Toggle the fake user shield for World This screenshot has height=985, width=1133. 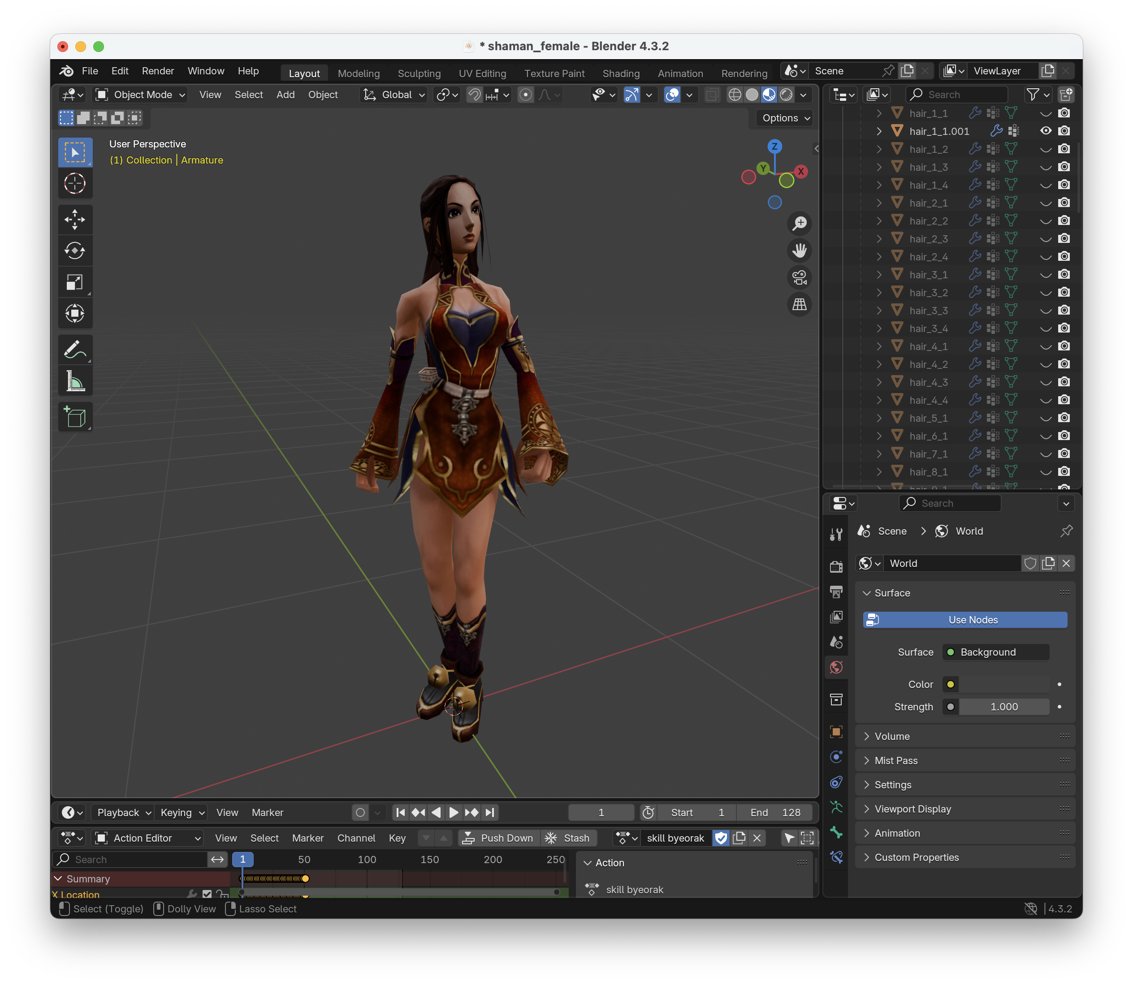(x=1031, y=563)
